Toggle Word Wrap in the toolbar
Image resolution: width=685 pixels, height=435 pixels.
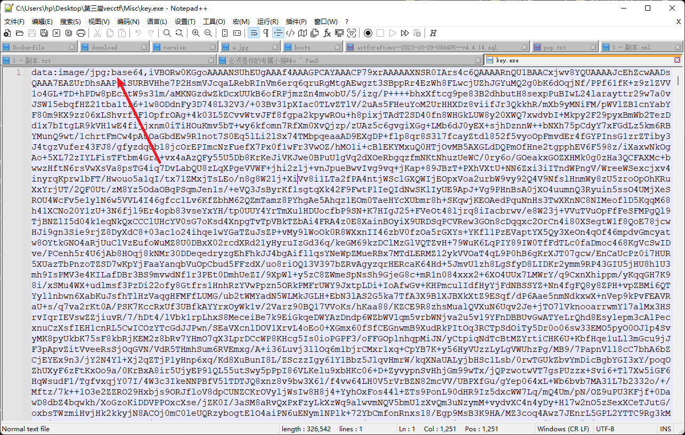[x=254, y=32]
